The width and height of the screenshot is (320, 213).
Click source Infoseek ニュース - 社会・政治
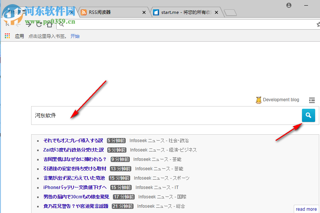159,141
